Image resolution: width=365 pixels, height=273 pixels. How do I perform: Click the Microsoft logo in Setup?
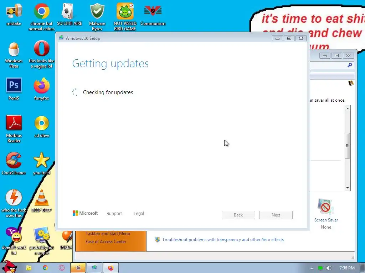(85, 213)
